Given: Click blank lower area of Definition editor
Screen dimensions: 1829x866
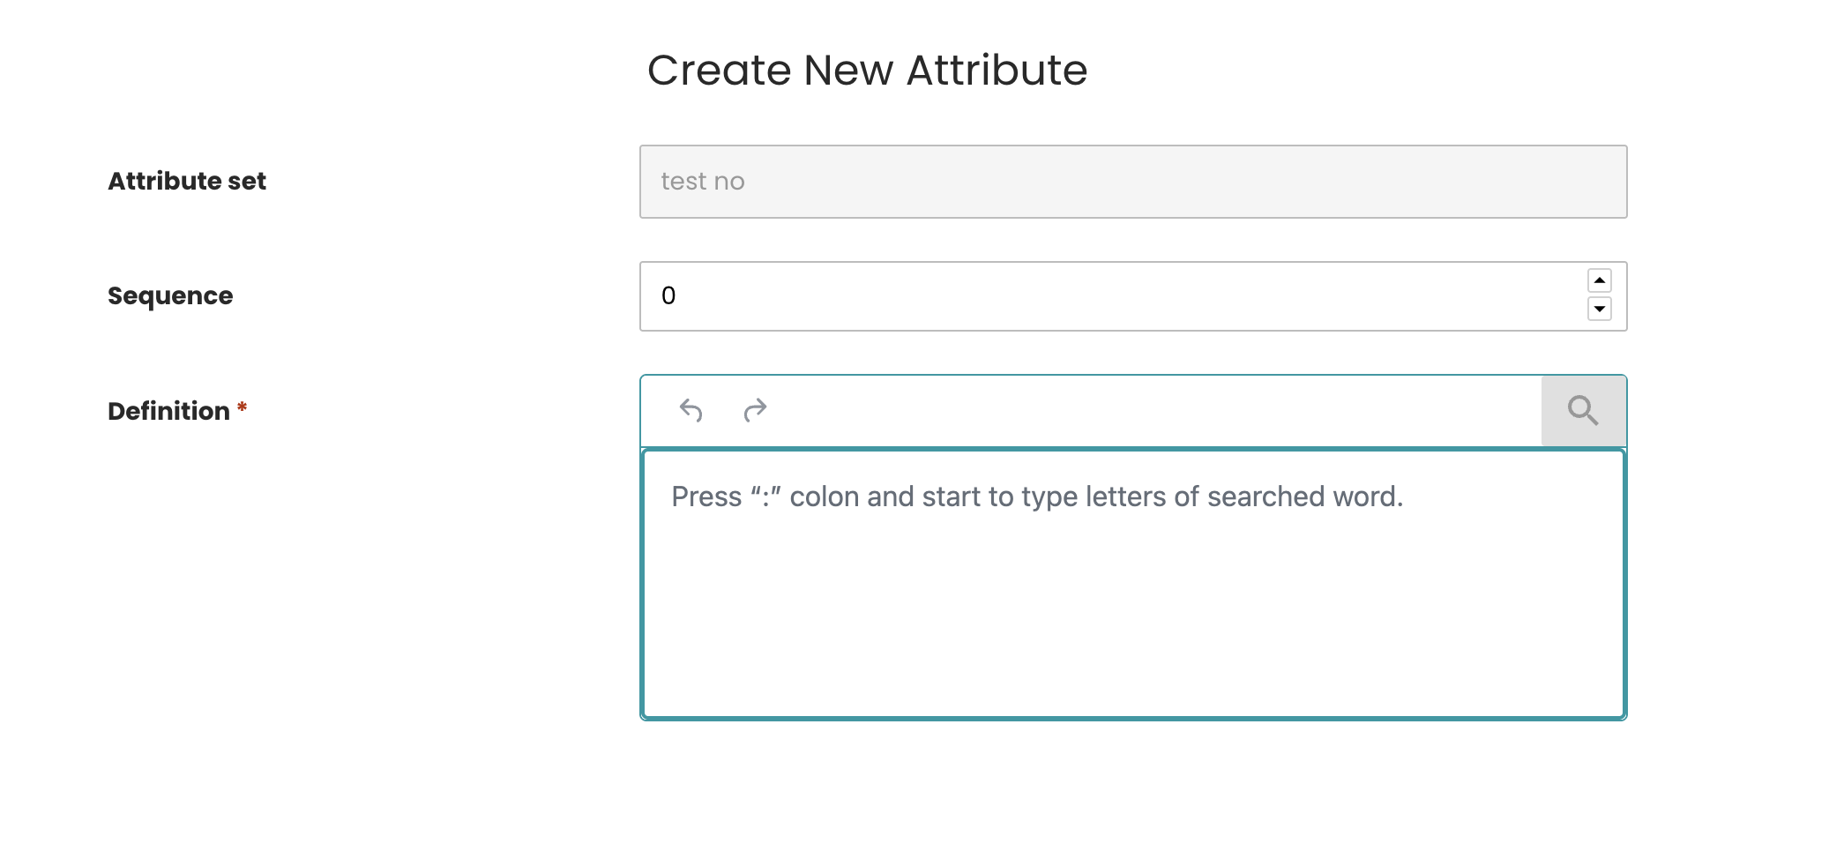Looking at the screenshot, I should tap(1132, 635).
